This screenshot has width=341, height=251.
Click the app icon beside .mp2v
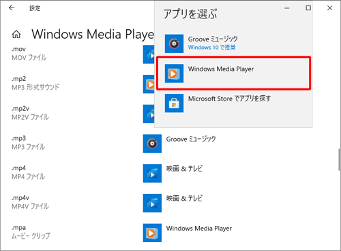pyautogui.click(x=149, y=114)
